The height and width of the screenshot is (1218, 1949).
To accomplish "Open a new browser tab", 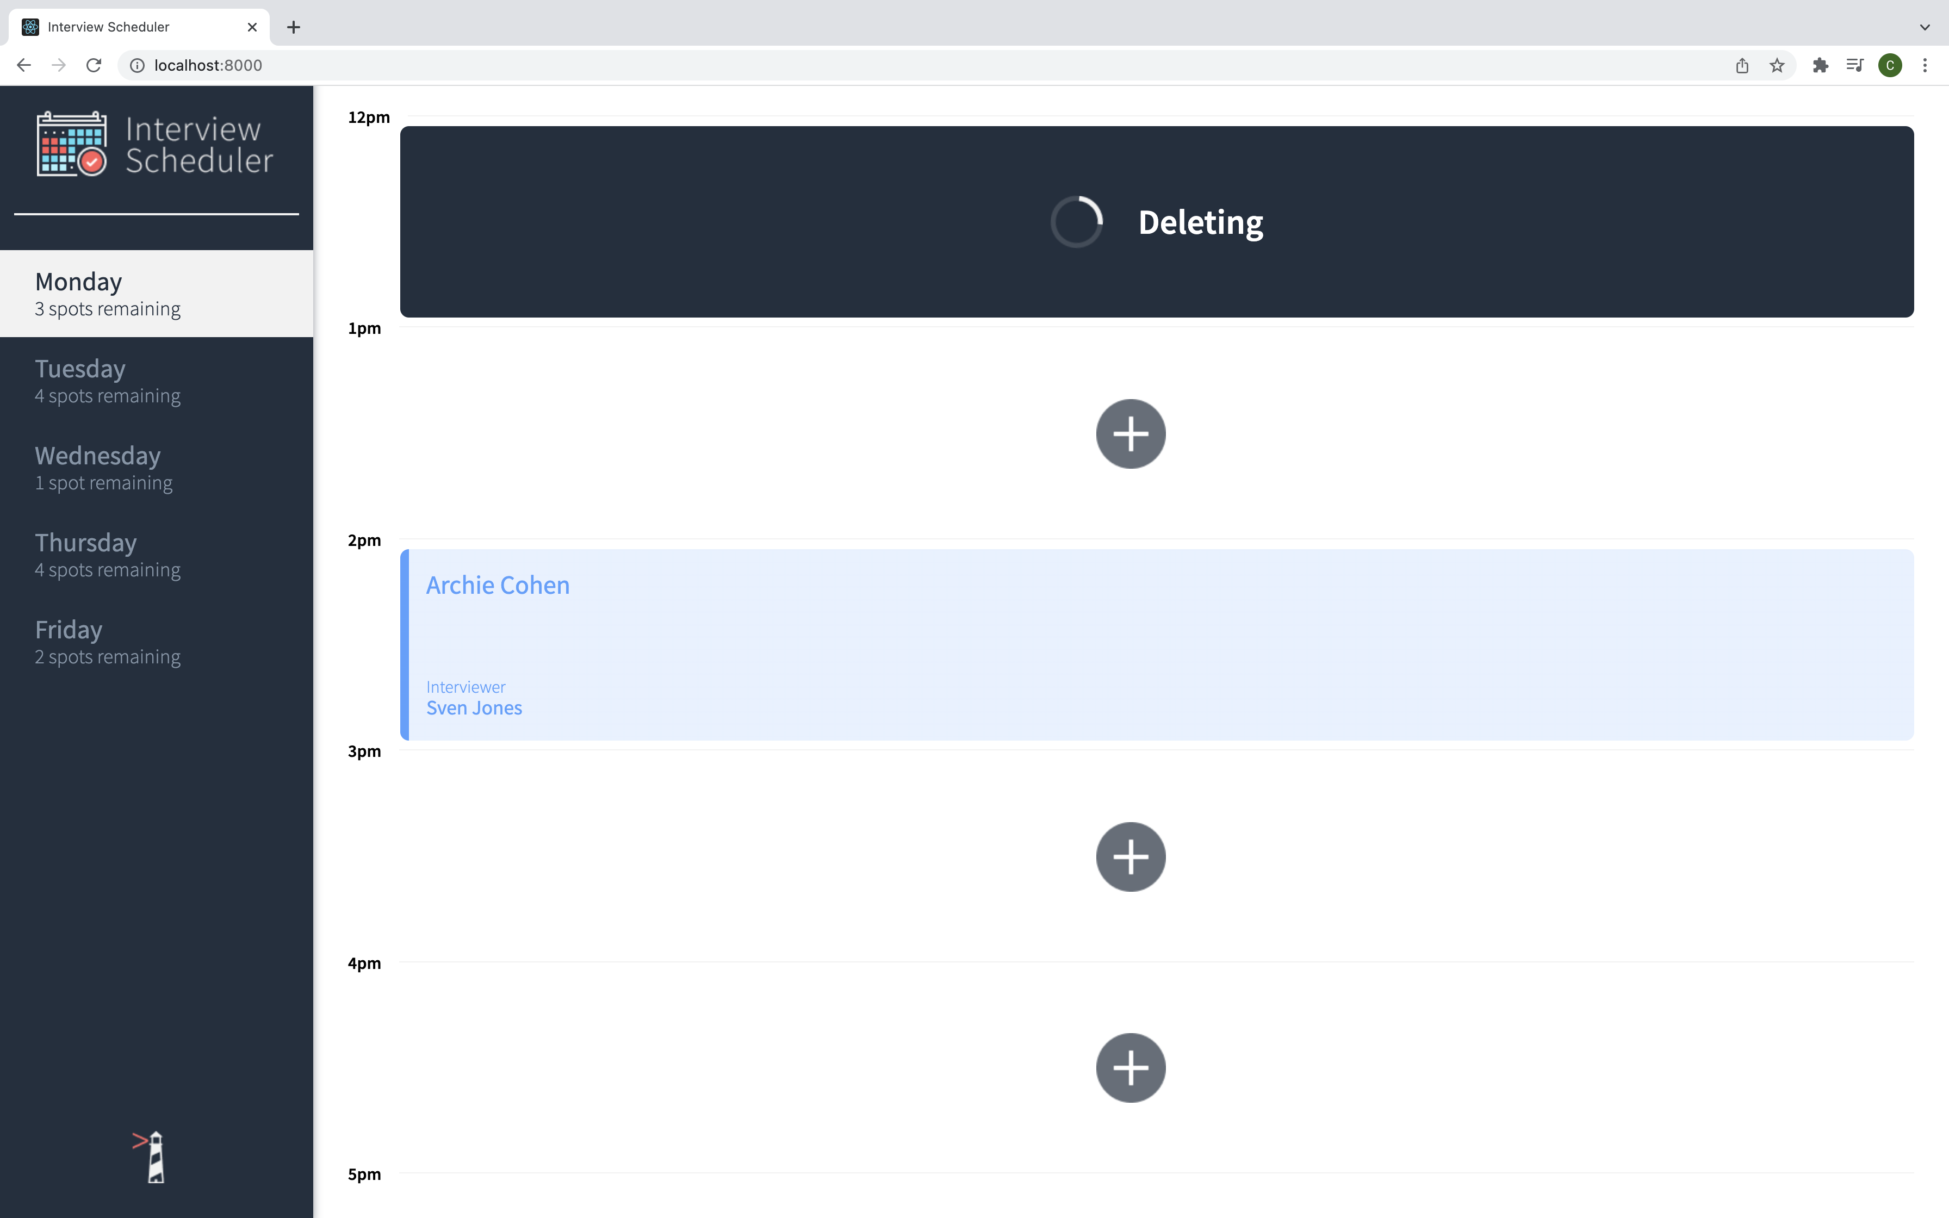I will pyautogui.click(x=294, y=27).
